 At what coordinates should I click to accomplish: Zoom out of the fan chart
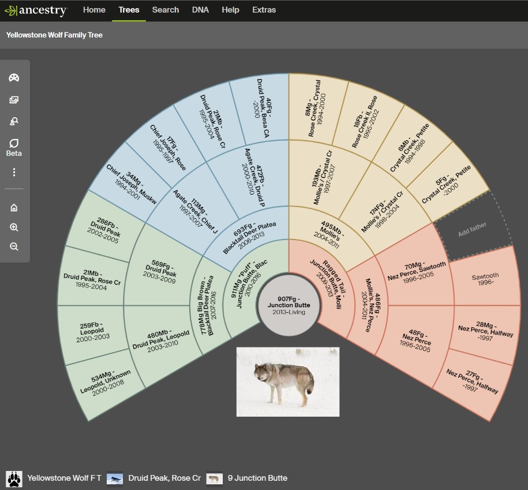(14, 246)
